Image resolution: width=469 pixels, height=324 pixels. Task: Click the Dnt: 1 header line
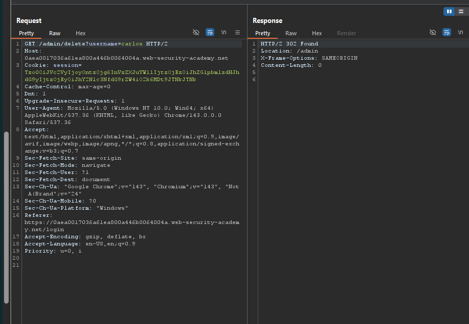tap(35, 94)
